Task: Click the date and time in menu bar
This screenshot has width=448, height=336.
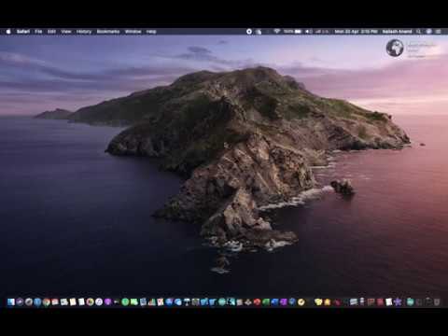Action: 357,32
